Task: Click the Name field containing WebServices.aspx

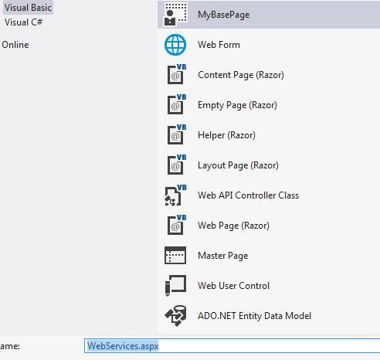Action: (x=232, y=346)
